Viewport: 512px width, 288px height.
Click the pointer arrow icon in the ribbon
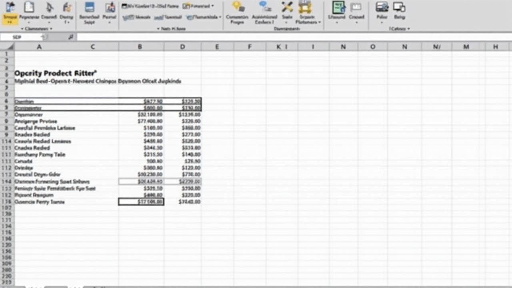click(x=49, y=7)
